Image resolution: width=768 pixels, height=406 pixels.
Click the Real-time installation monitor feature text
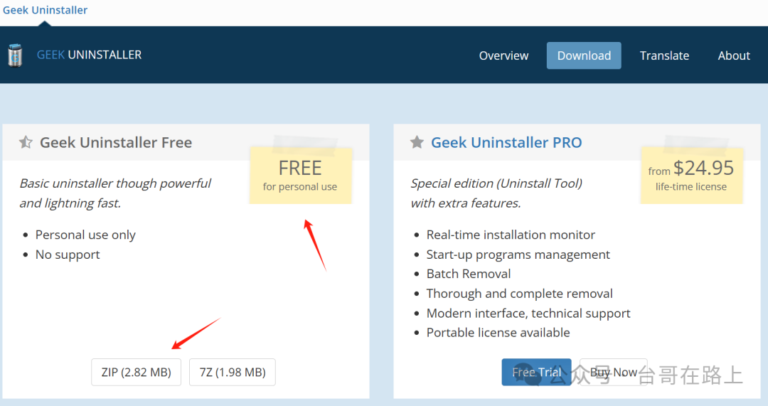(x=511, y=235)
